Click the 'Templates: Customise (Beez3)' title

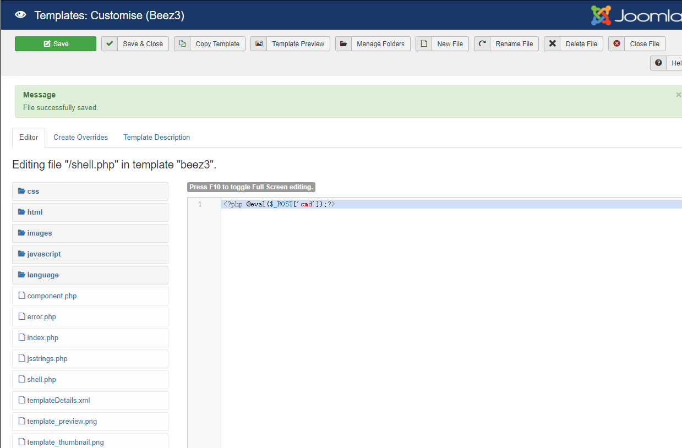(x=110, y=15)
